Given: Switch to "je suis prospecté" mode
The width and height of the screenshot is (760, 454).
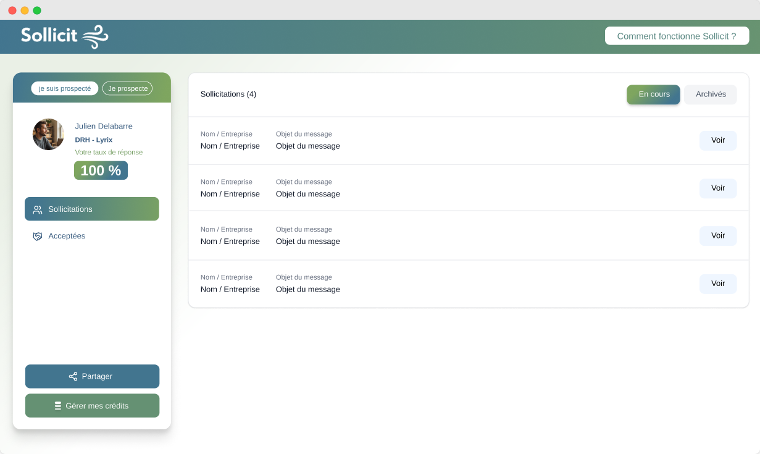Looking at the screenshot, I should [x=65, y=88].
